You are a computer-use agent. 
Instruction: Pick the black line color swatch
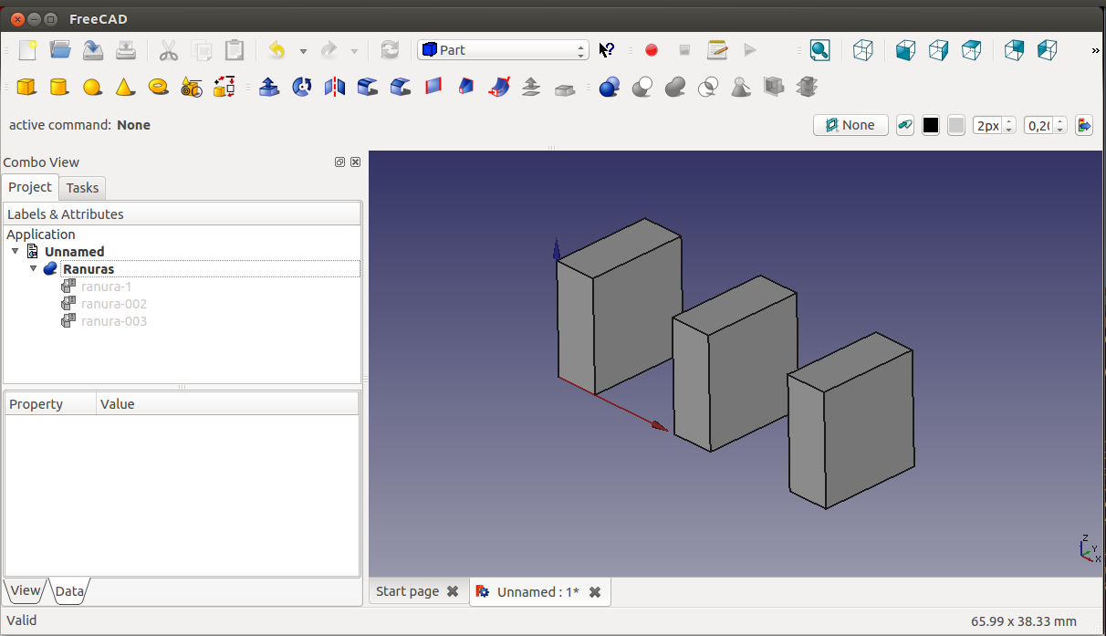(x=930, y=126)
